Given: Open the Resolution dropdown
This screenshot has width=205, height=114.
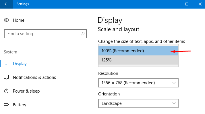Looking at the screenshot, I should coord(138,83).
